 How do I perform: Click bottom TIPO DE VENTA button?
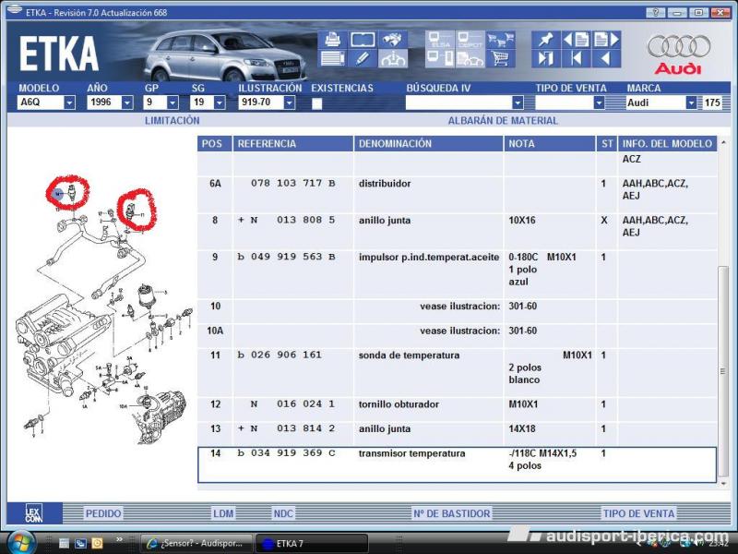[x=638, y=513]
